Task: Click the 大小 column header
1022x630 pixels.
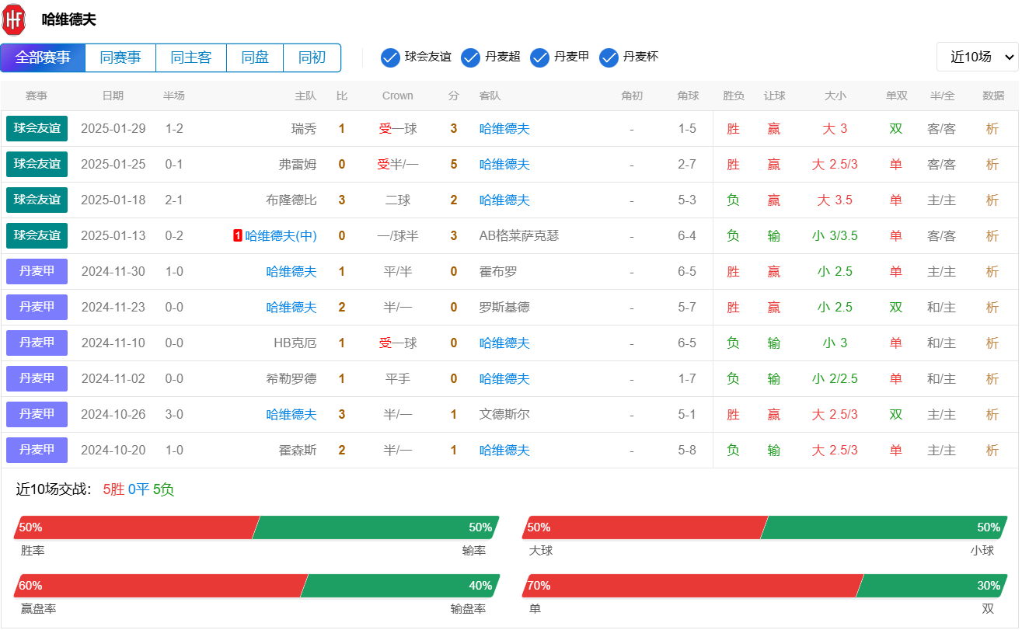Action: pos(835,96)
